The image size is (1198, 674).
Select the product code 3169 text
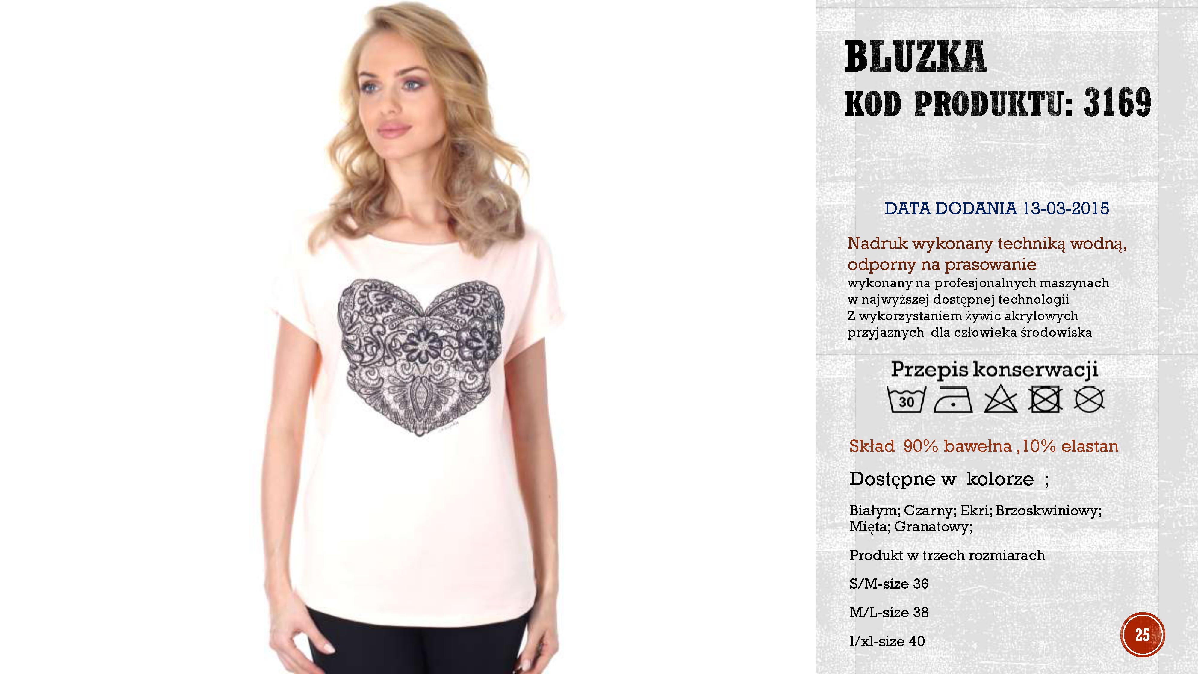(x=1117, y=102)
